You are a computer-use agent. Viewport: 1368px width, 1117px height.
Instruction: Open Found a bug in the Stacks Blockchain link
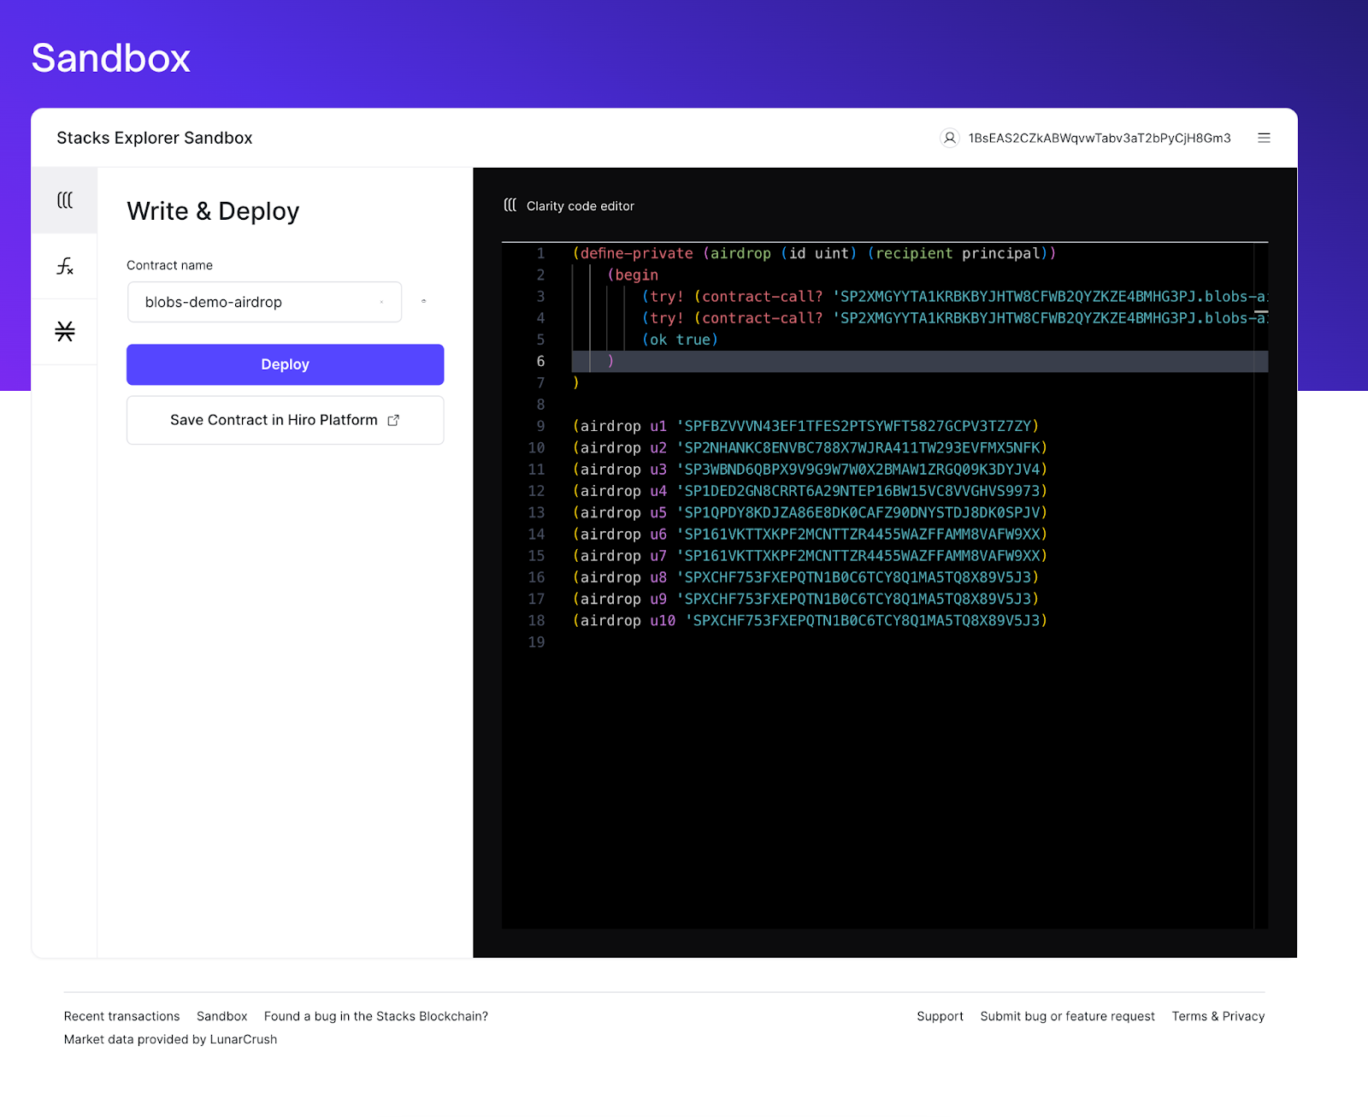coord(376,1016)
